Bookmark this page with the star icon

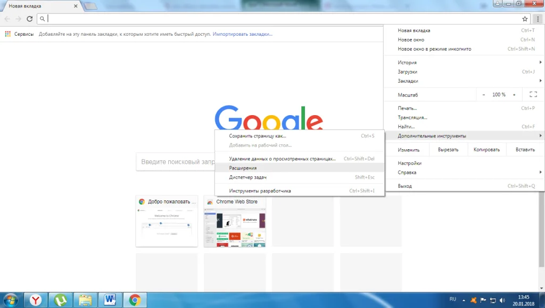(525, 19)
